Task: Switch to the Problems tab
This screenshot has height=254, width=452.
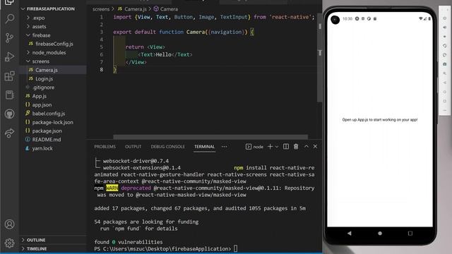Action: point(105,147)
